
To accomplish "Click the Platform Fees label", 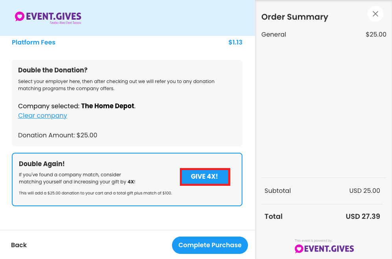I will 33,42.
